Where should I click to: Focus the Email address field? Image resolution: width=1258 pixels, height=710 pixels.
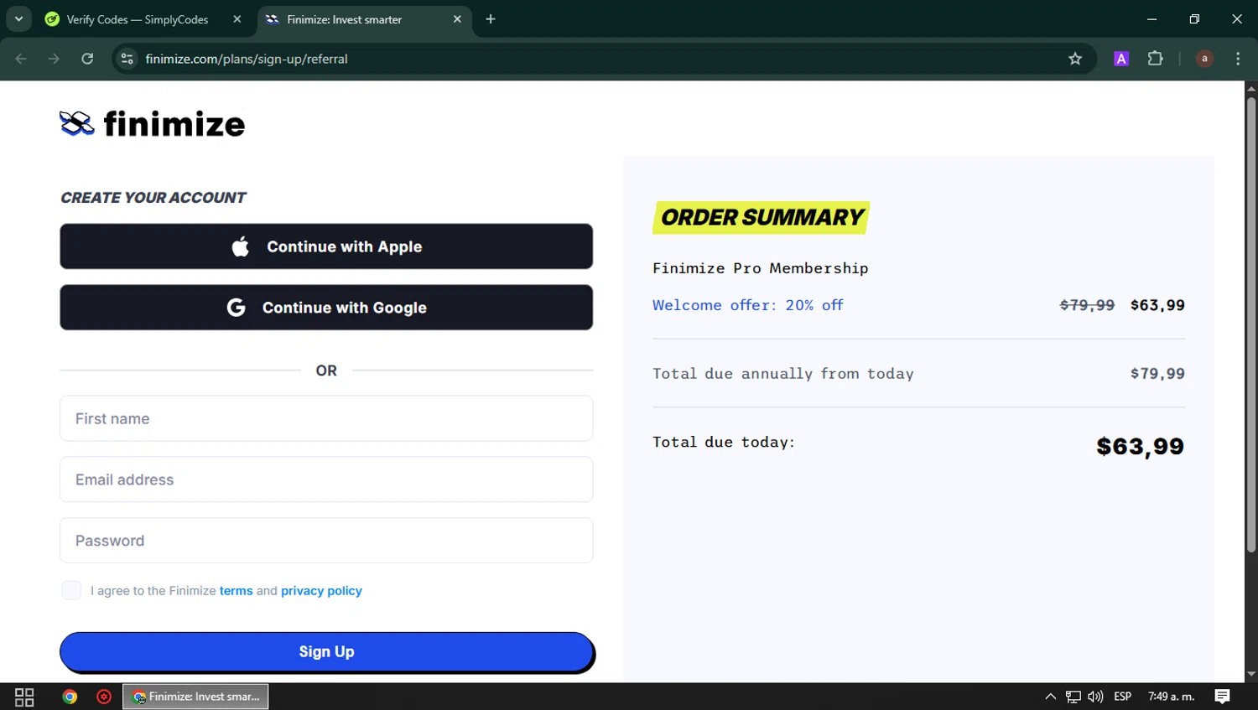click(326, 479)
